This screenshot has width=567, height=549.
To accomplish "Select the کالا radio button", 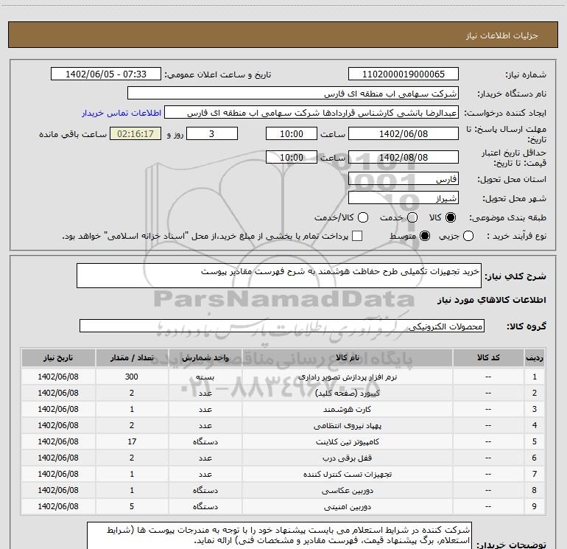I will [x=451, y=217].
